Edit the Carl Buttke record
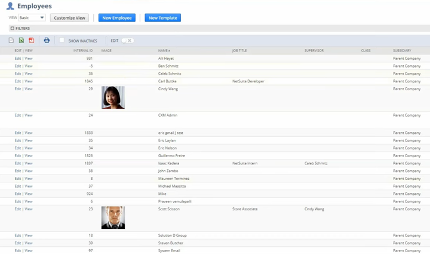Image resolution: width=430 pixels, height=254 pixels. [x=18, y=81]
